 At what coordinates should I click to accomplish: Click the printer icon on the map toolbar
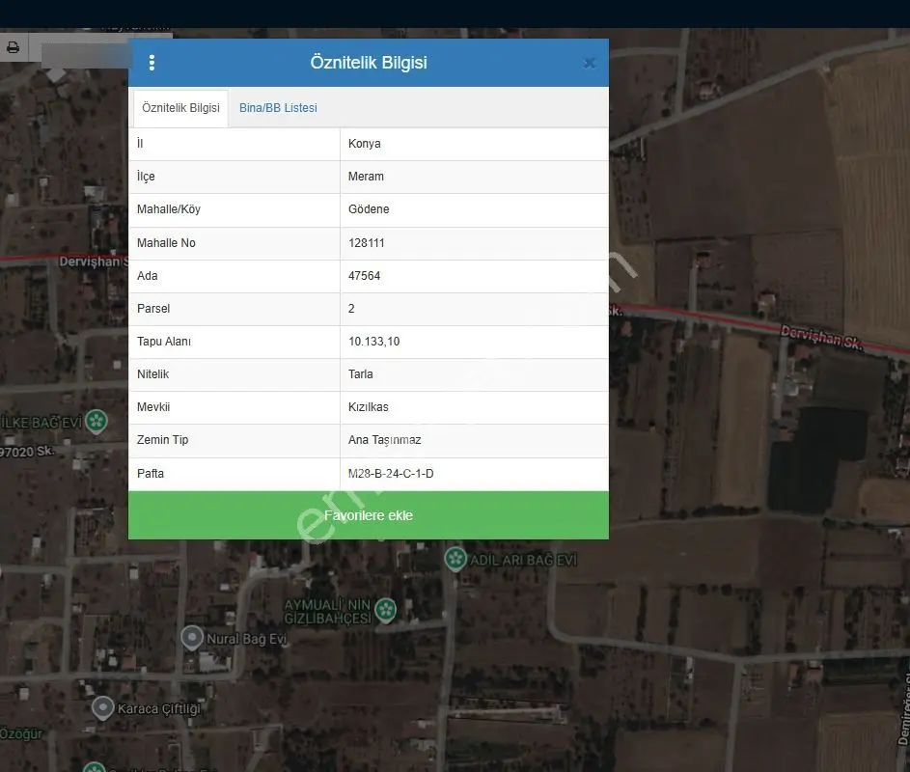click(x=13, y=47)
